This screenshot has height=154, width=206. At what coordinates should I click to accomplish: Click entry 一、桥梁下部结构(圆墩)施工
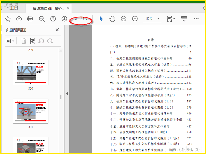151,49
